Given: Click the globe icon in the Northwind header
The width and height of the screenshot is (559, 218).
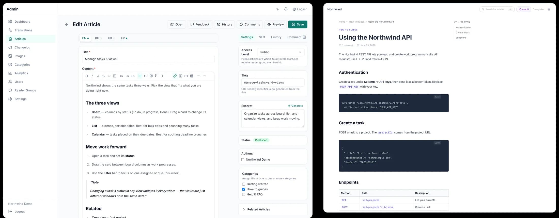Looking at the screenshot, I should click(549, 9).
